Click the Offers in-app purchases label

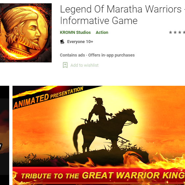[x=112, y=55]
